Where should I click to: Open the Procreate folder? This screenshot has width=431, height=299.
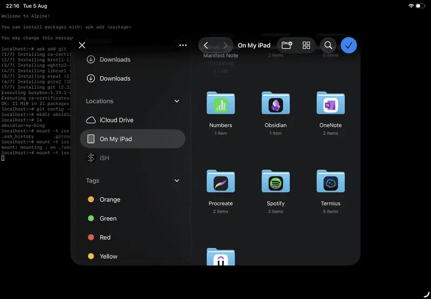(221, 181)
